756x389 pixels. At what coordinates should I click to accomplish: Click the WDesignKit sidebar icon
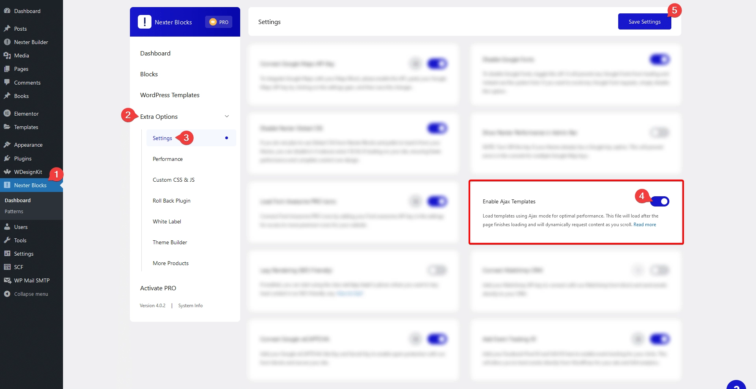click(7, 172)
